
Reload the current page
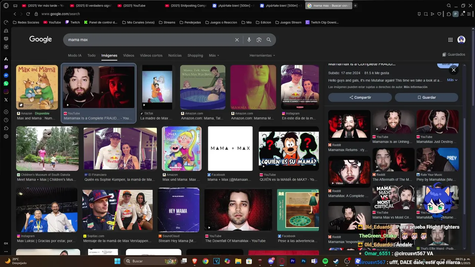28,14
